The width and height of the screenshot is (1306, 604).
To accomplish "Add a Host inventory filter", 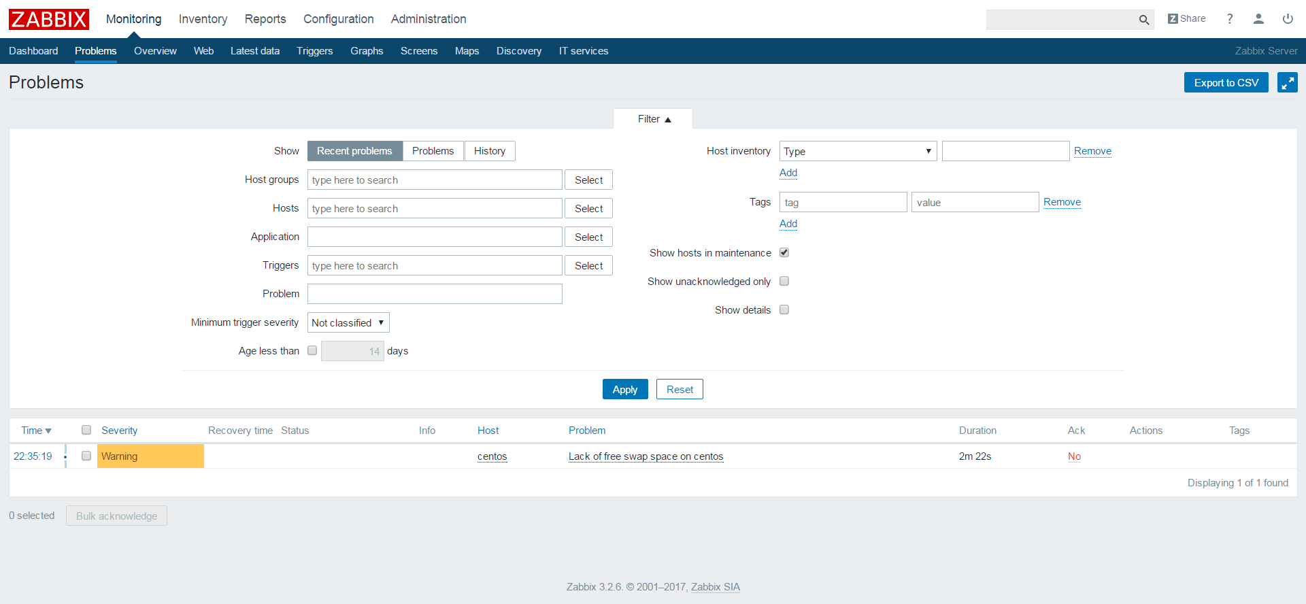I will 788,173.
